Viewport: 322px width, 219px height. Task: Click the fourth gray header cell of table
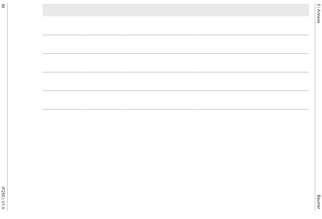pyautogui.click(x=170, y=10)
